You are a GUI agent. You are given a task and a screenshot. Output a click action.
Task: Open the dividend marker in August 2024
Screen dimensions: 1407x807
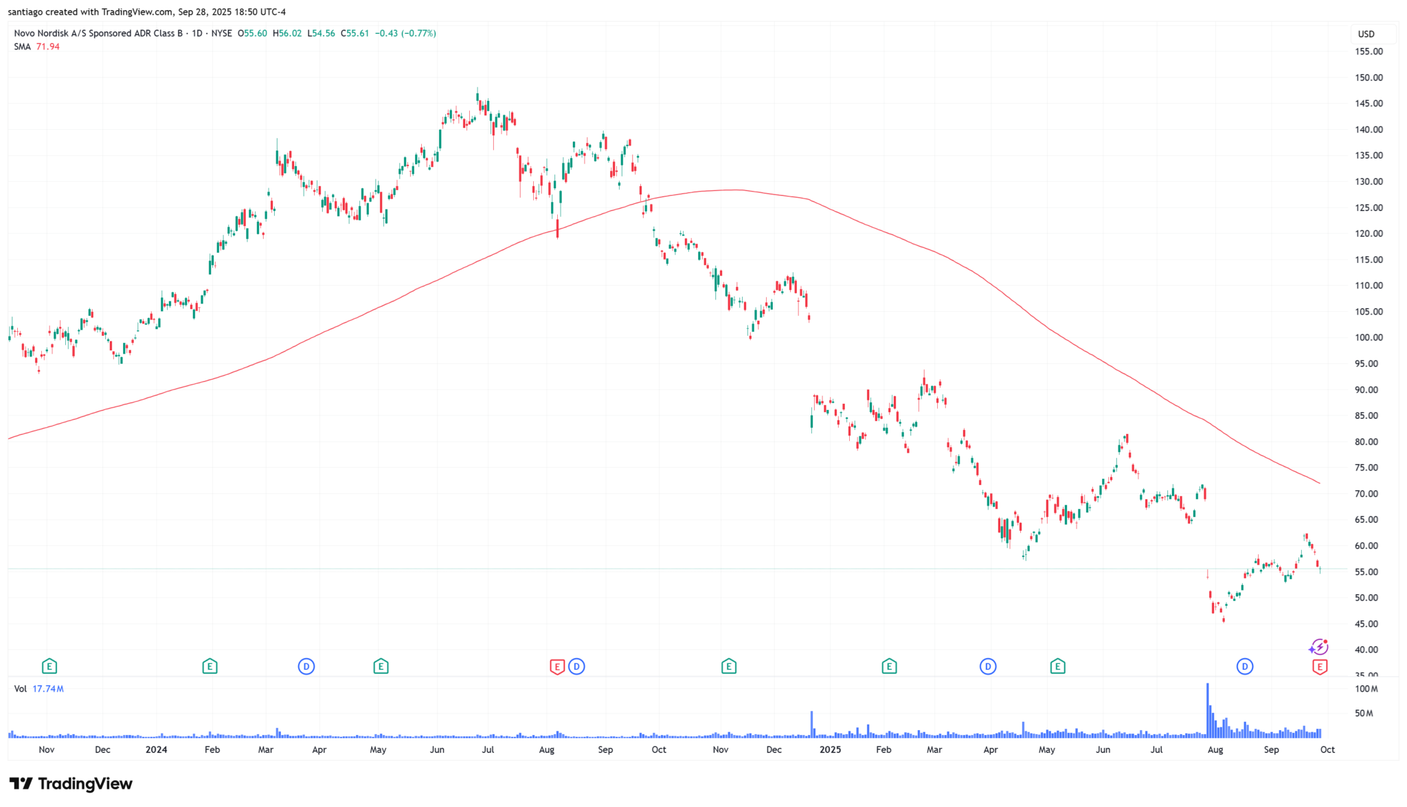click(x=576, y=666)
